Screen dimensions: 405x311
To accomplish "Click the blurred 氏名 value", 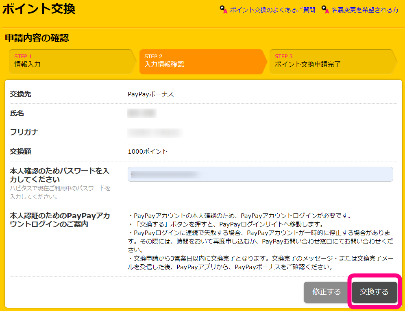I will [x=142, y=113].
